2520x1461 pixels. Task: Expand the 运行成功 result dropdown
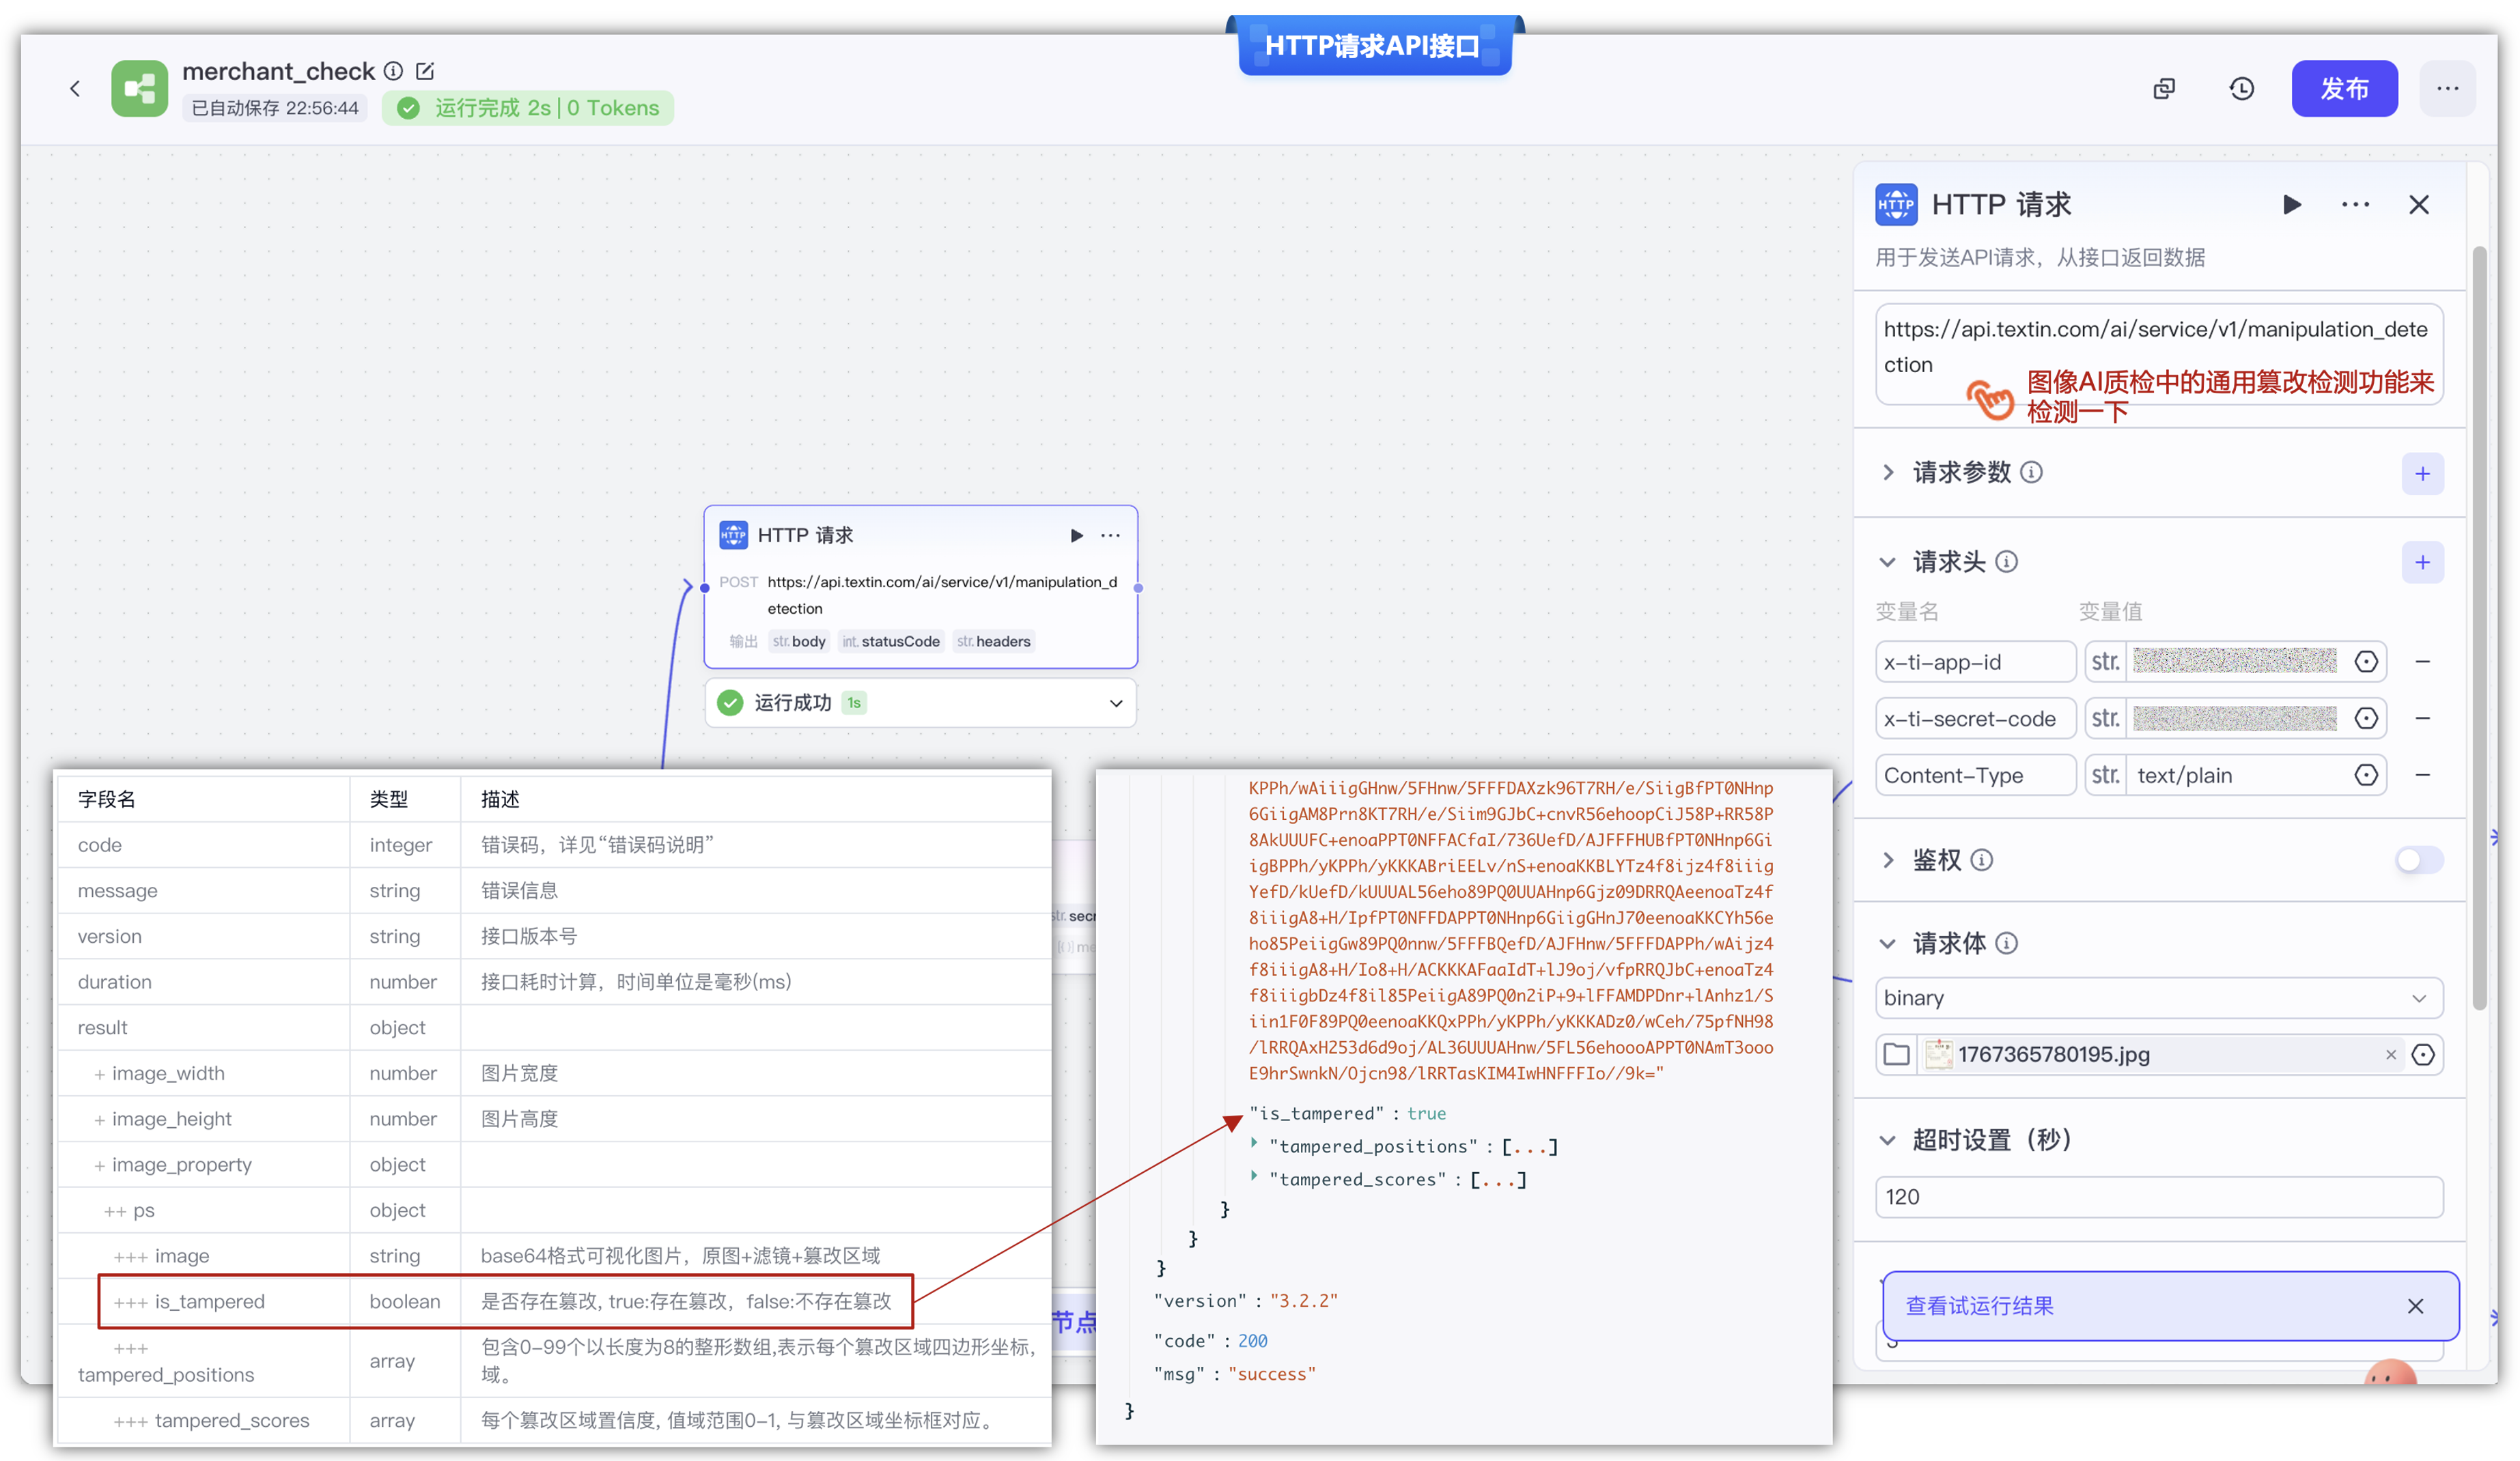pyautogui.click(x=1116, y=703)
